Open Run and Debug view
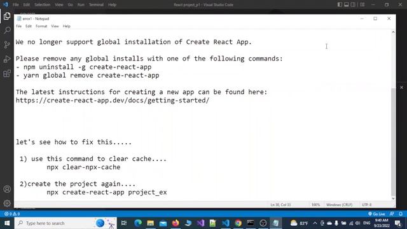This screenshot has height=229, width=407. click(7, 59)
